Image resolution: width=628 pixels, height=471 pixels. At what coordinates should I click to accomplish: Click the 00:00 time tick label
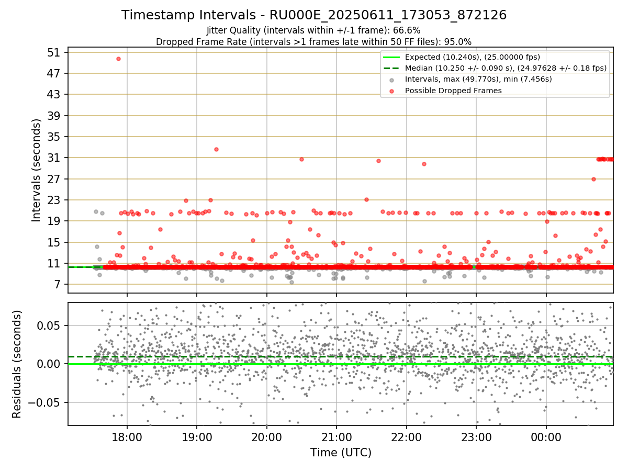pyautogui.click(x=546, y=436)
